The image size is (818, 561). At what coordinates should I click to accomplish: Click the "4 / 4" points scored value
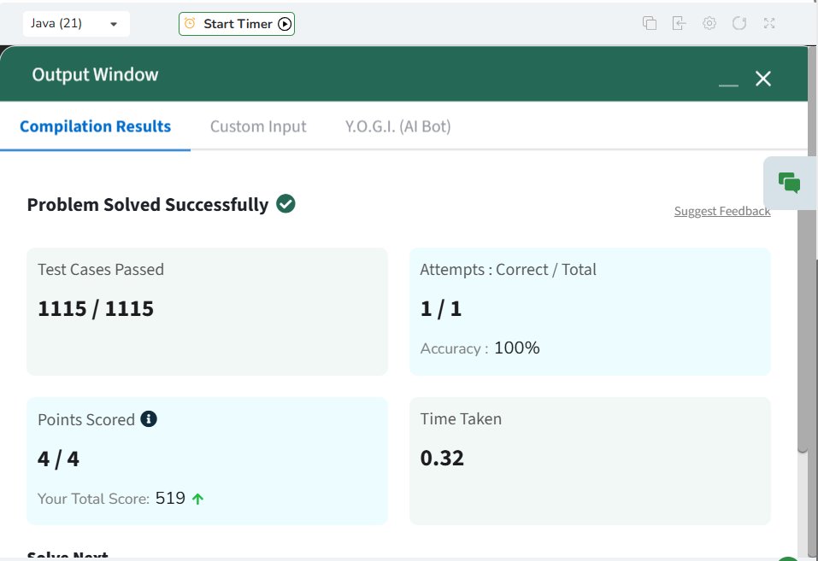58,459
